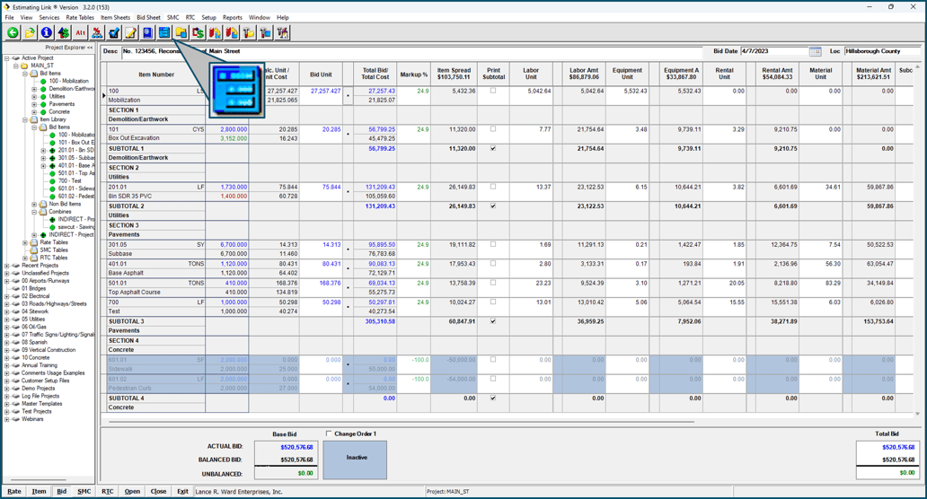Open the blue information icon
The image size is (927, 499).
point(46,33)
